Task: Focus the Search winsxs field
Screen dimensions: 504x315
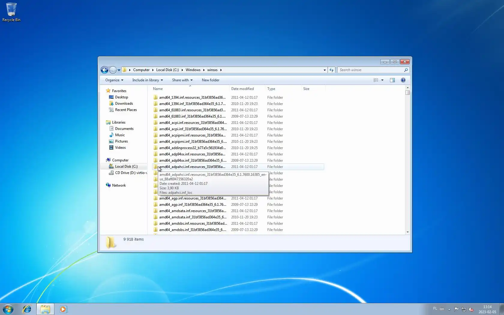Action: 371,70
